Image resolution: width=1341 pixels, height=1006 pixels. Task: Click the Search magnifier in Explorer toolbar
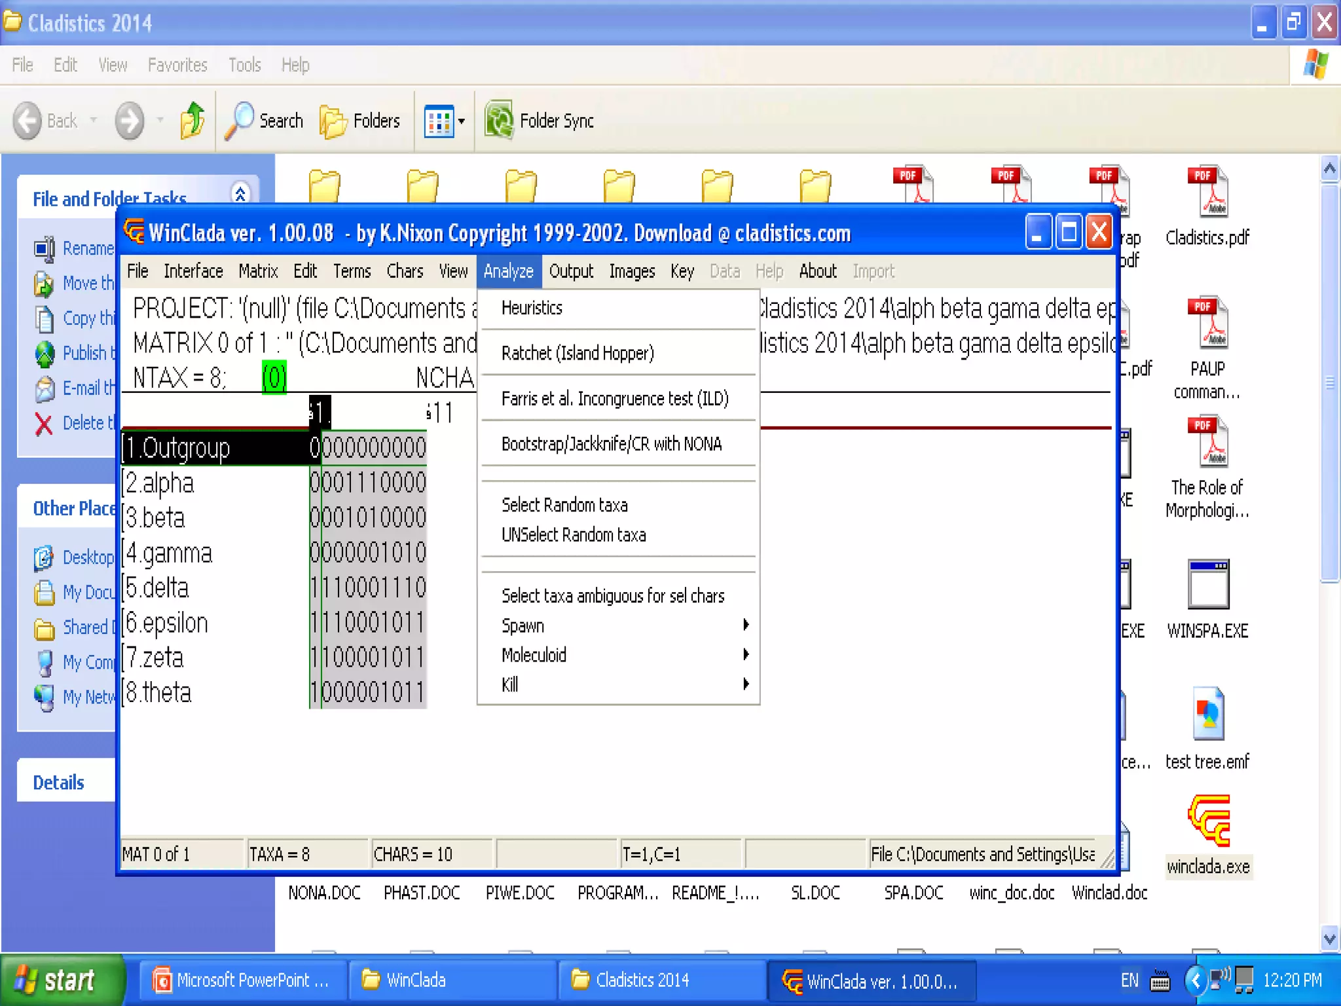[240, 121]
